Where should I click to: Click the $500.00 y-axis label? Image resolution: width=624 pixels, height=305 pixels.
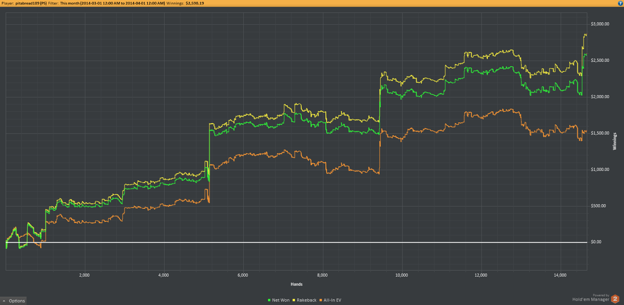tap(598, 206)
